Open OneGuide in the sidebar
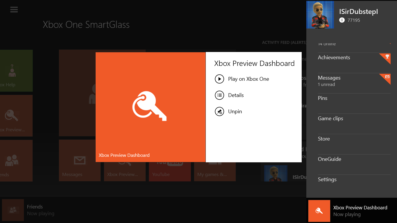397x223 pixels. (354, 164)
